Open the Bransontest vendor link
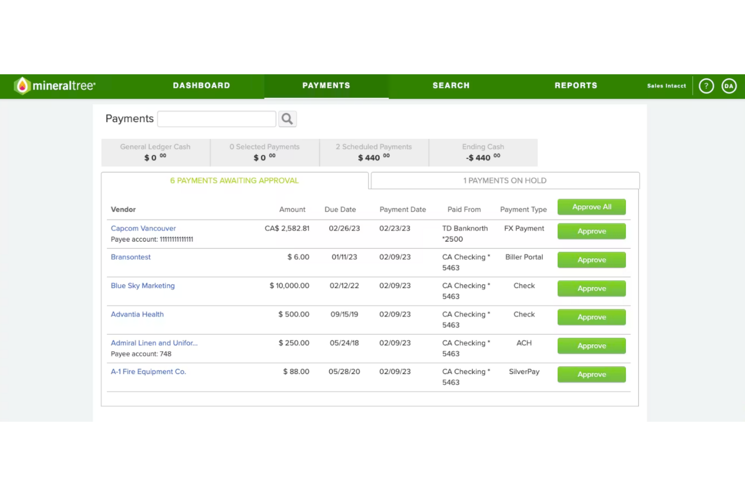745x496 pixels. (x=130, y=257)
